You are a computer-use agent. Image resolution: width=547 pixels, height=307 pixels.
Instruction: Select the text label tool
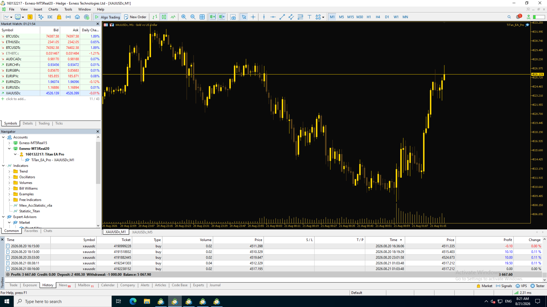click(309, 17)
